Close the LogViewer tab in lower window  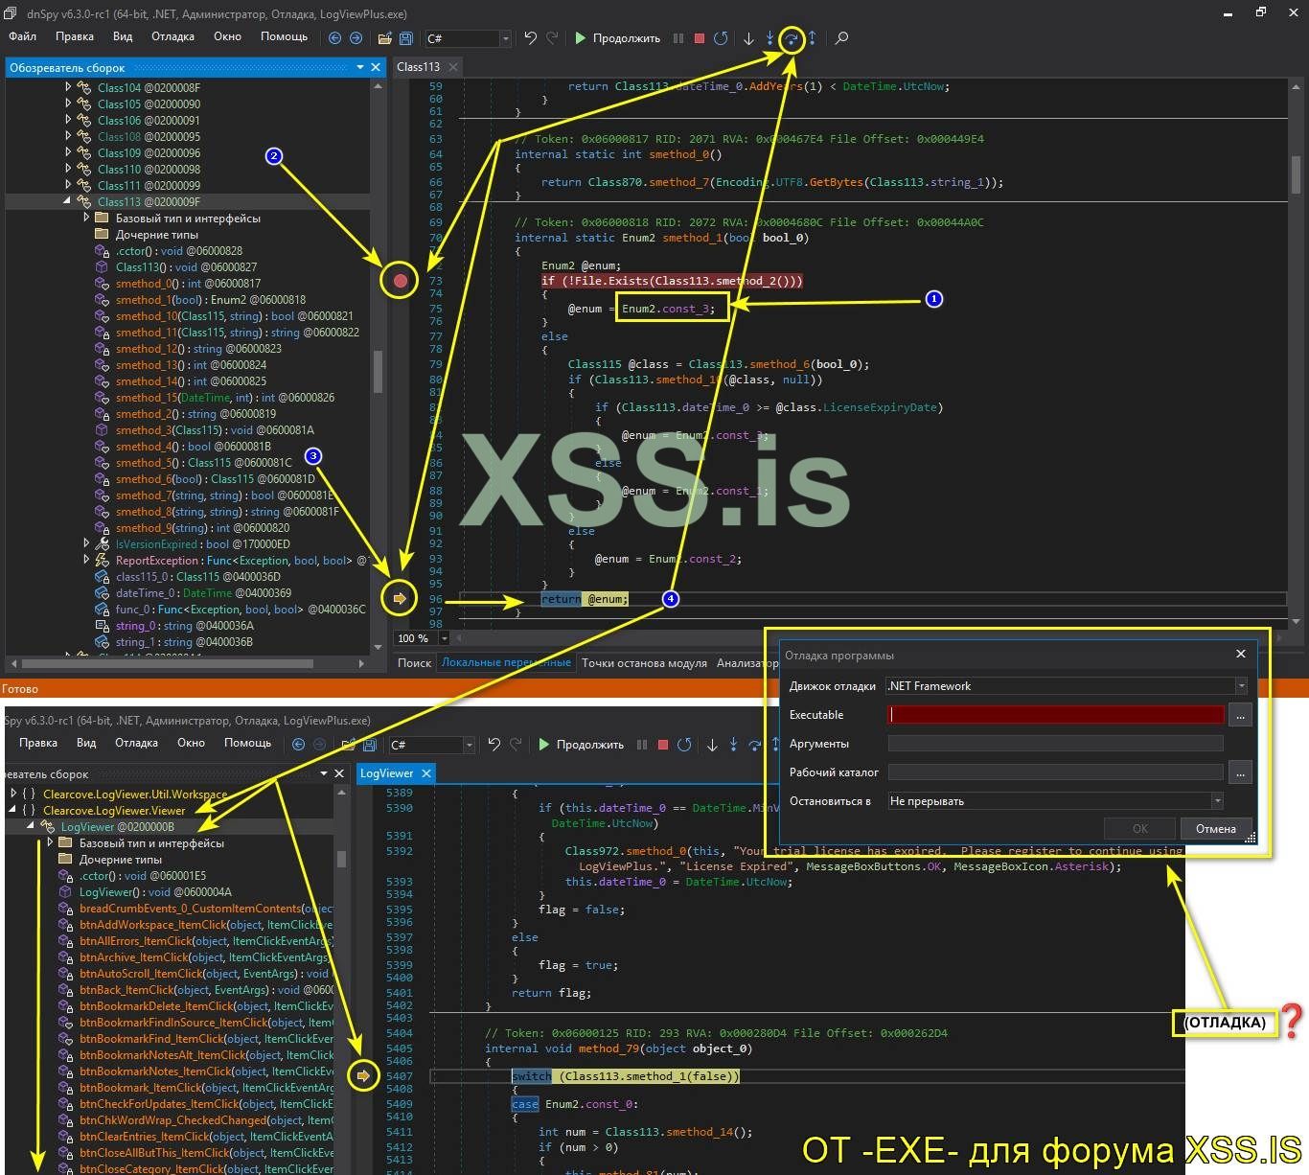tap(426, 773)
